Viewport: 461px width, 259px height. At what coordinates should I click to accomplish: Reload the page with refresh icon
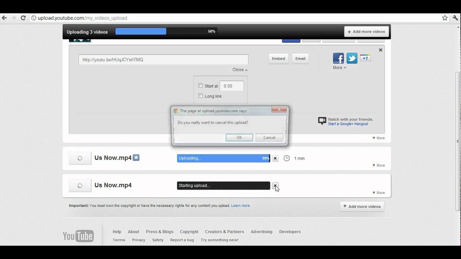(x=23, y=18)
